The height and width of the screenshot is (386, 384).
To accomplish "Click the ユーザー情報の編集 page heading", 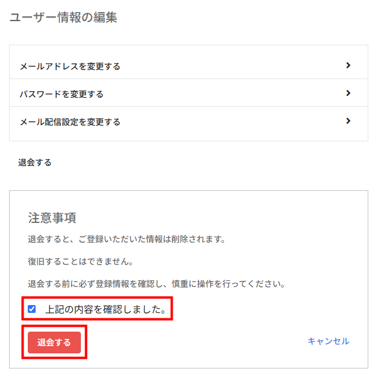I will pos(63,18).
